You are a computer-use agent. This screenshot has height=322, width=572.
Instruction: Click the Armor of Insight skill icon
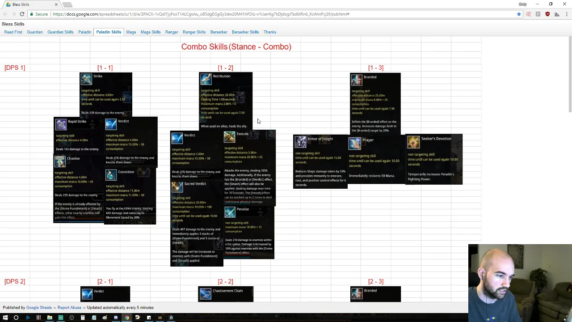pyautogui.click(x=301, y=142)
